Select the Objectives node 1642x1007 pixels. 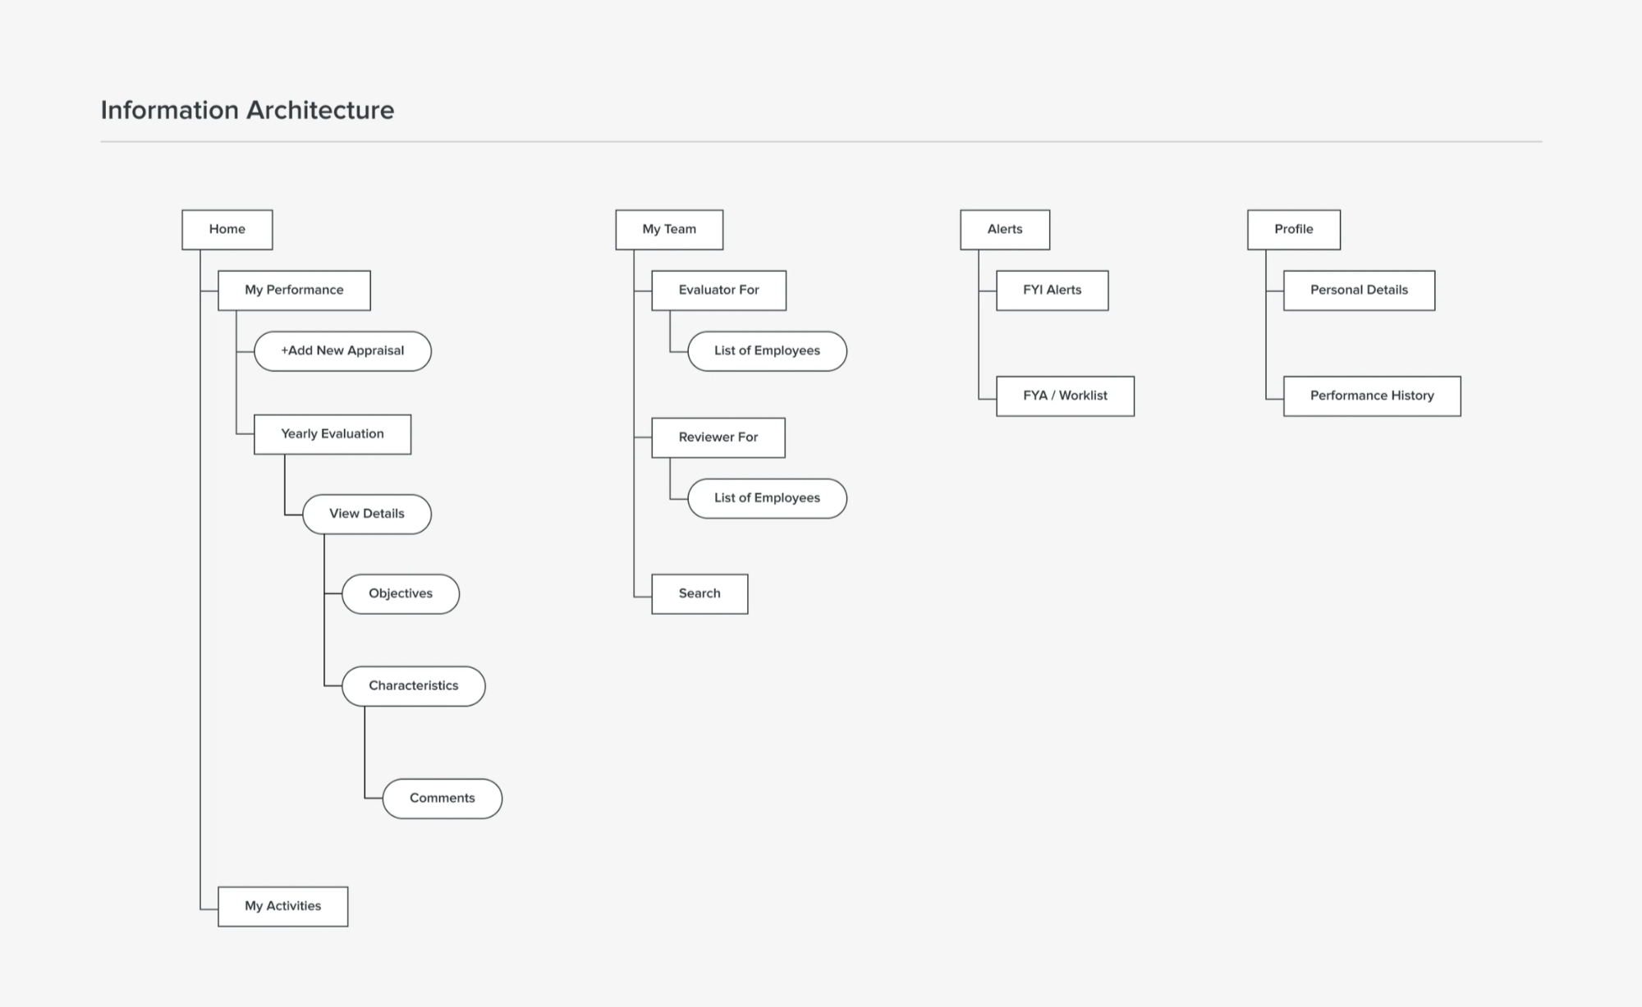click(401, 594)
